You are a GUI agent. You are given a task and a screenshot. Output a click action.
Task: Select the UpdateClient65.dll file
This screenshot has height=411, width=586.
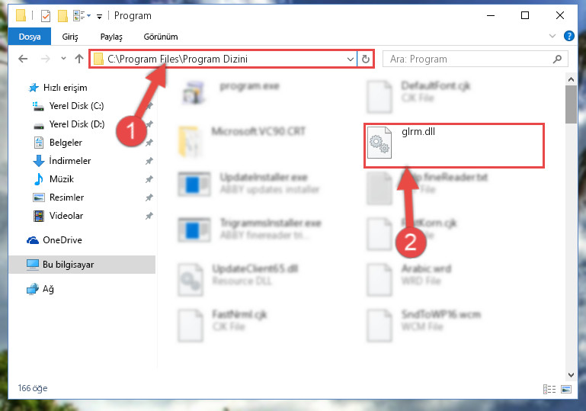(x=238, y=279)
